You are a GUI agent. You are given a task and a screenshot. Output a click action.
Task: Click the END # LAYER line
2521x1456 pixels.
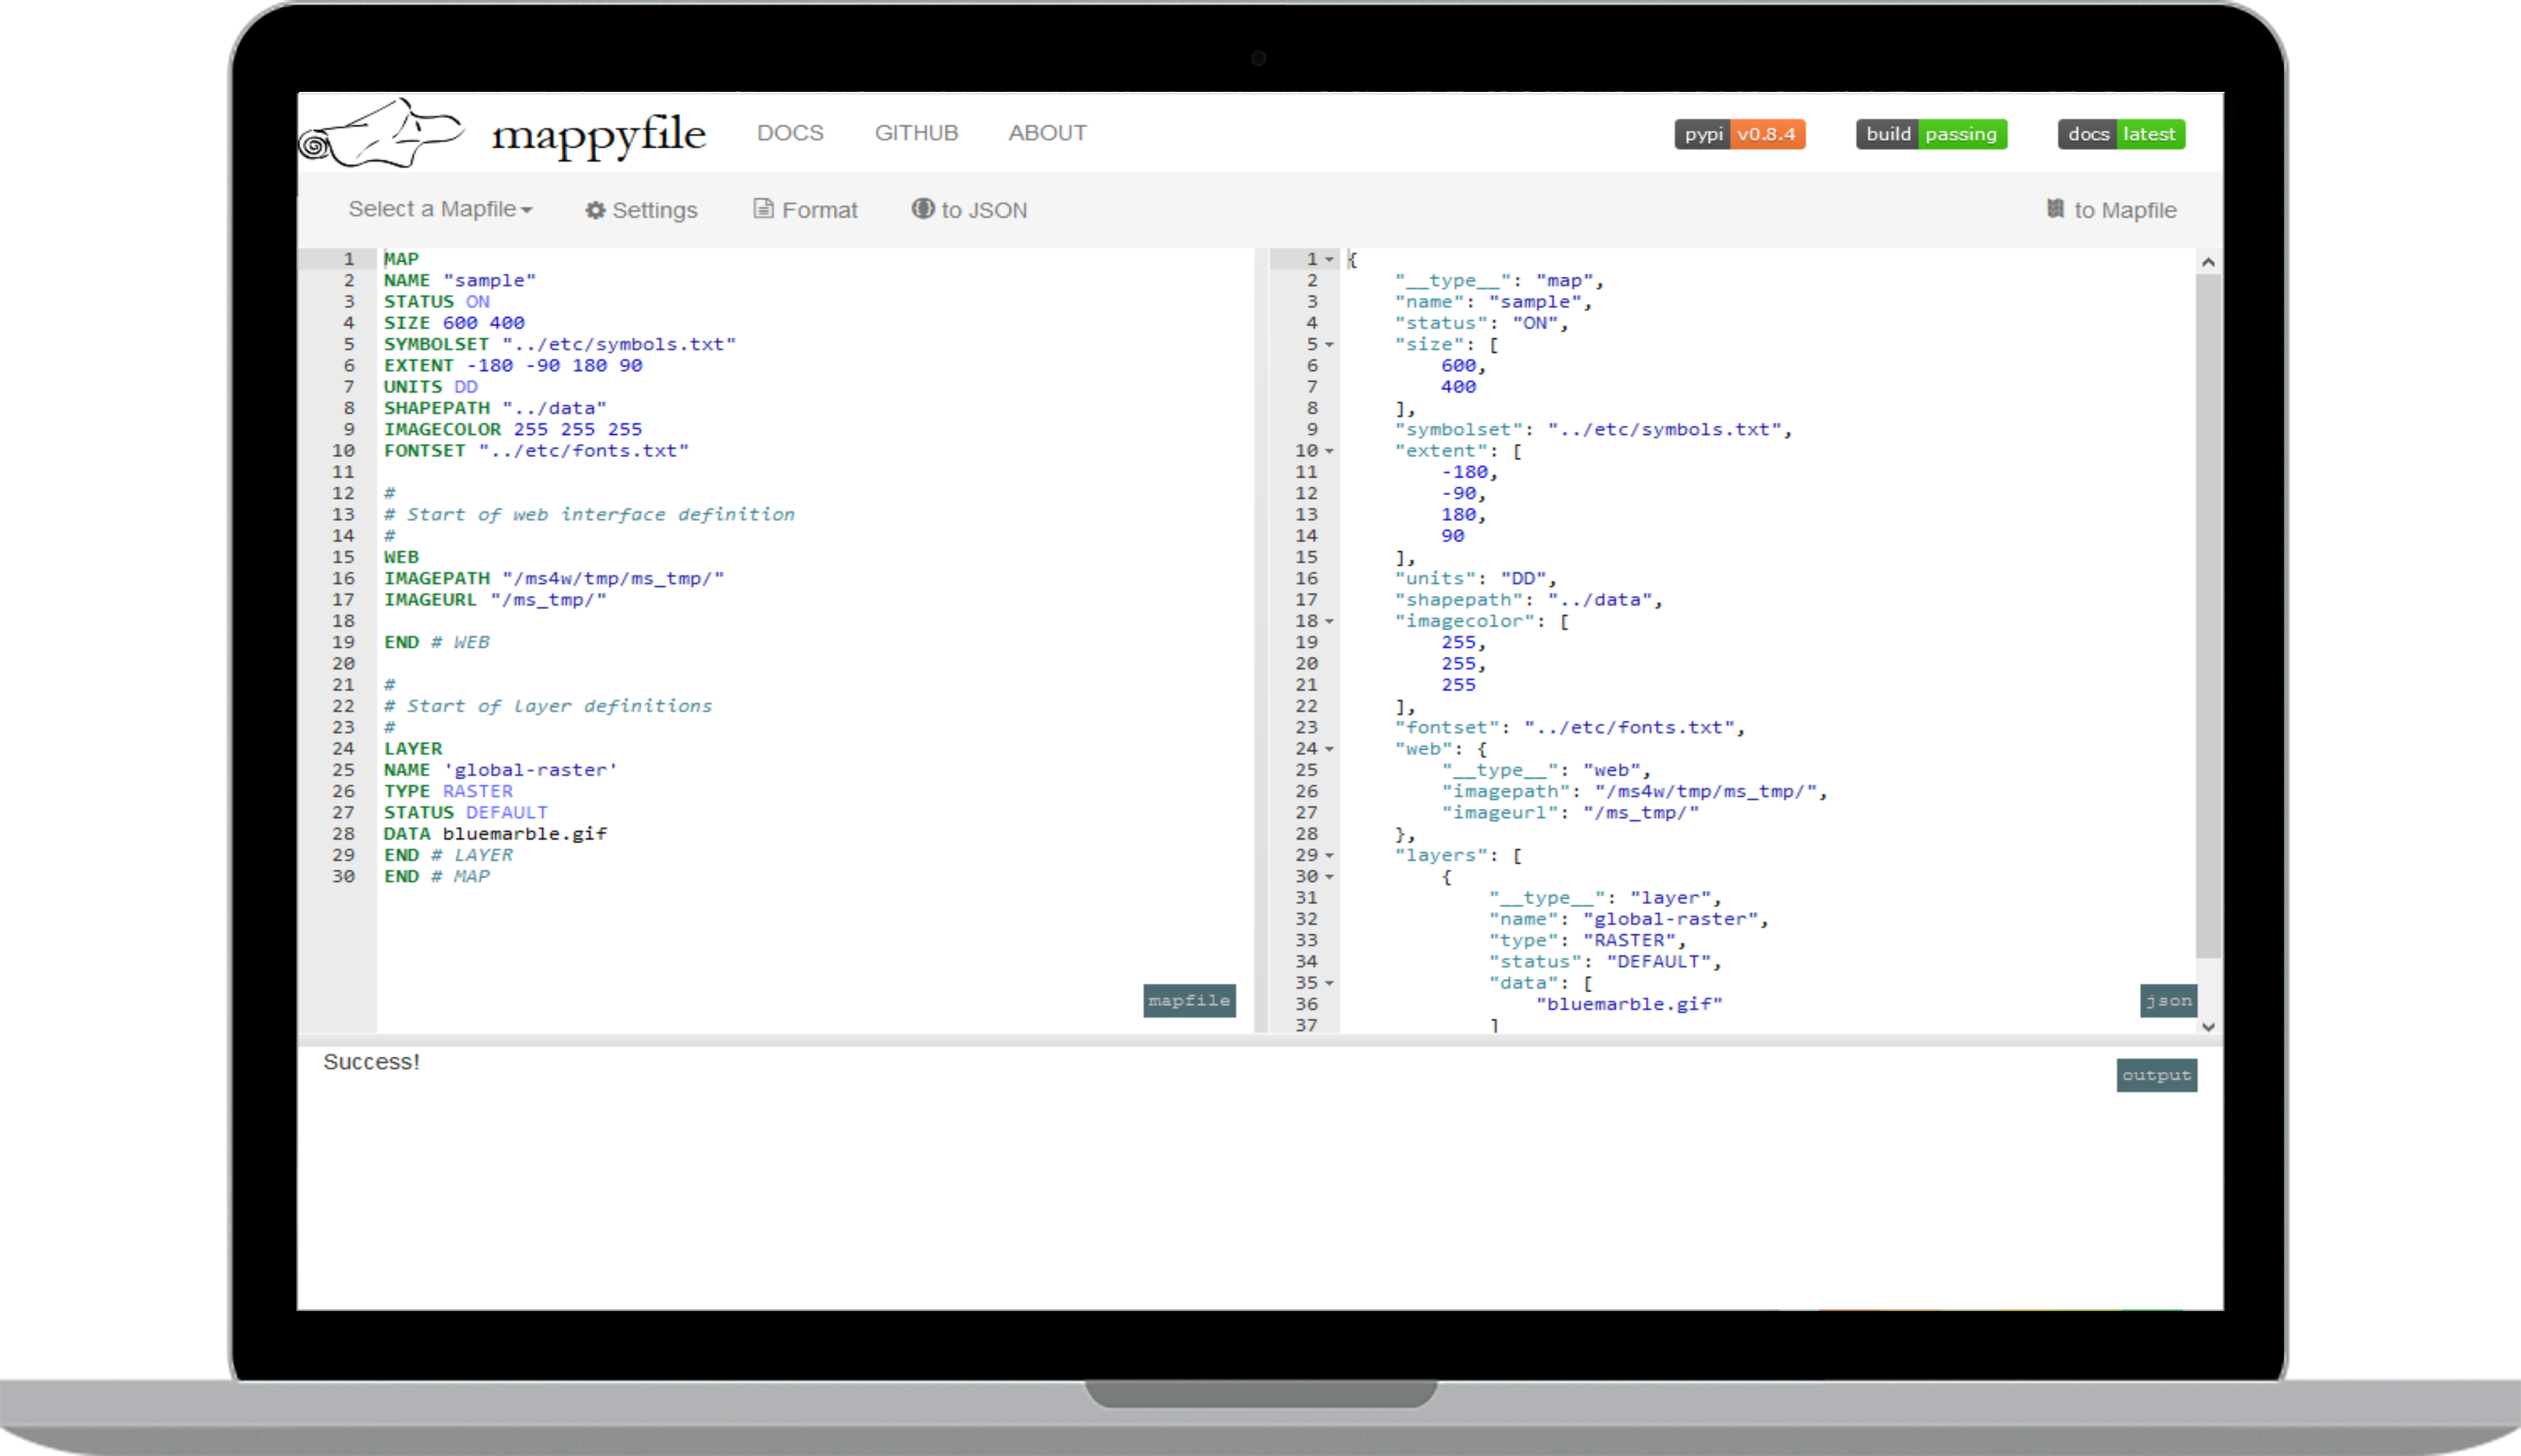click(448, 856)
